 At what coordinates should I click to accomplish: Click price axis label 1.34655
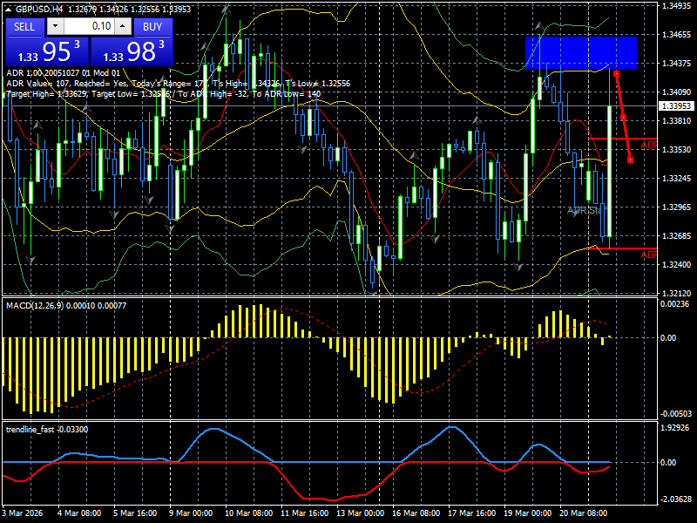pos(677,35)
